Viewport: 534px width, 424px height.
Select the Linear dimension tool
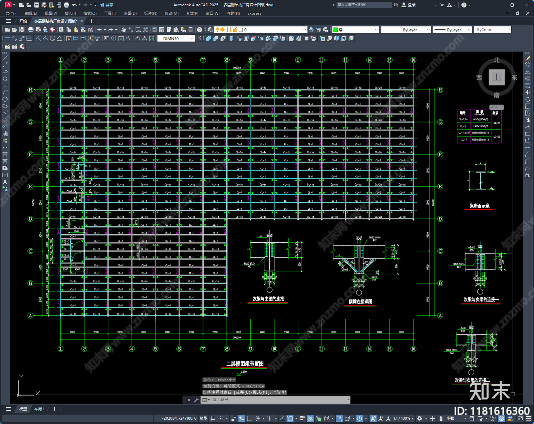[x=7, y=38]
